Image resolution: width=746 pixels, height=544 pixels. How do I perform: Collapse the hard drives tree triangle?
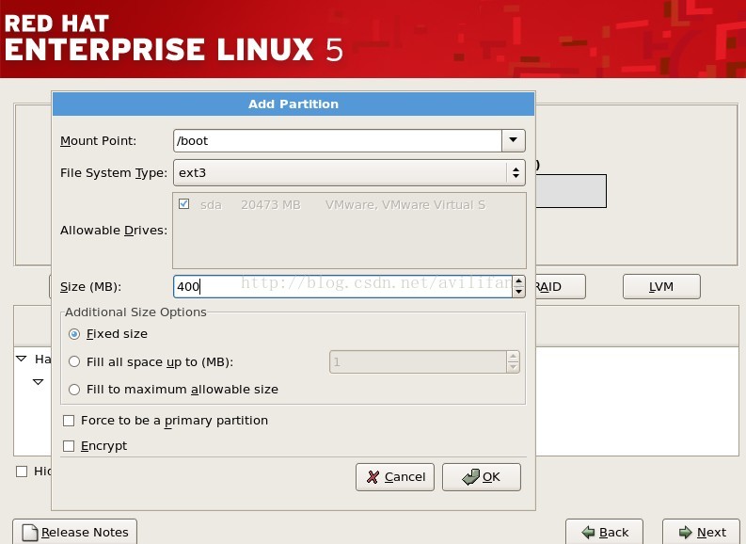22,359
